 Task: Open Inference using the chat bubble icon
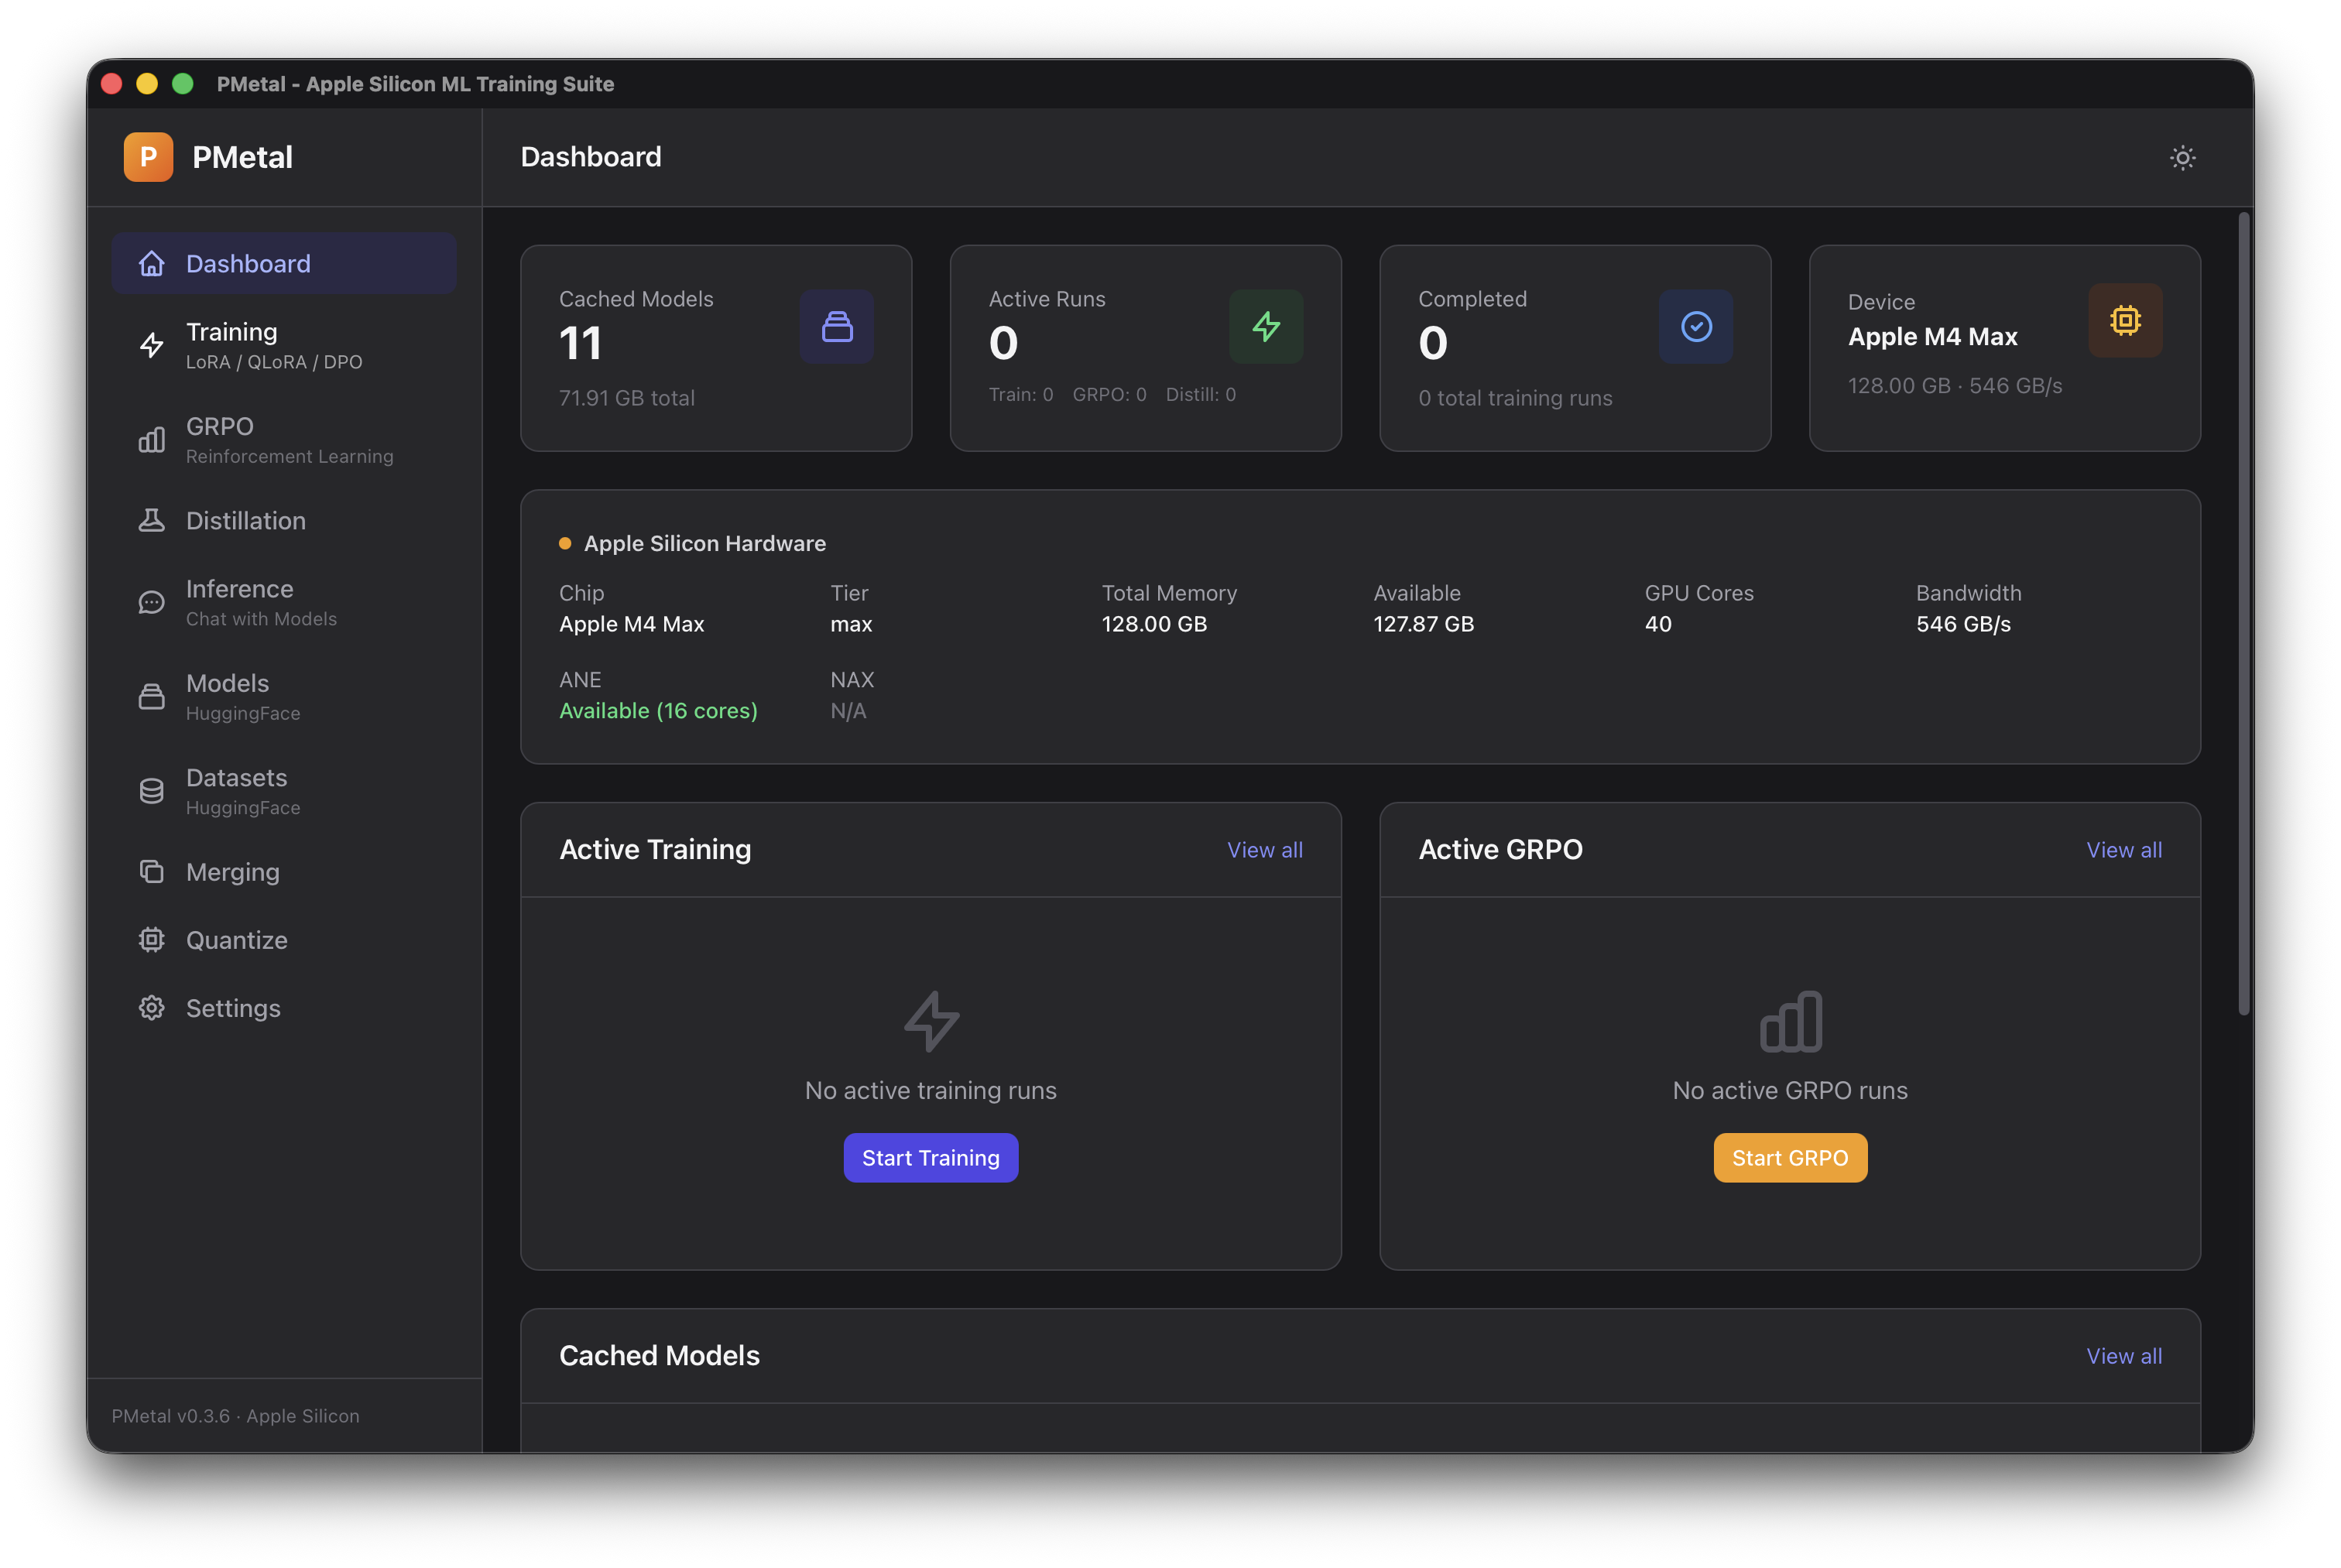click(151, 602)
